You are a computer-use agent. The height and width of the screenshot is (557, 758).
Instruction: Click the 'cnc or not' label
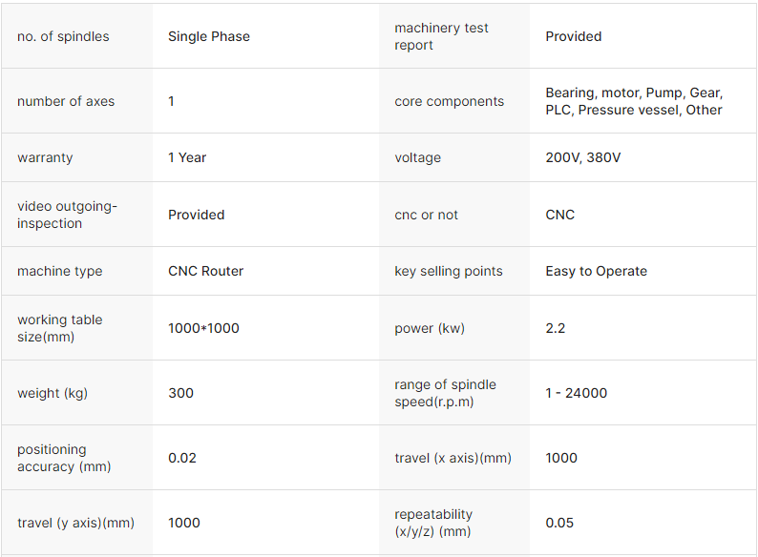tap(426, 215)
